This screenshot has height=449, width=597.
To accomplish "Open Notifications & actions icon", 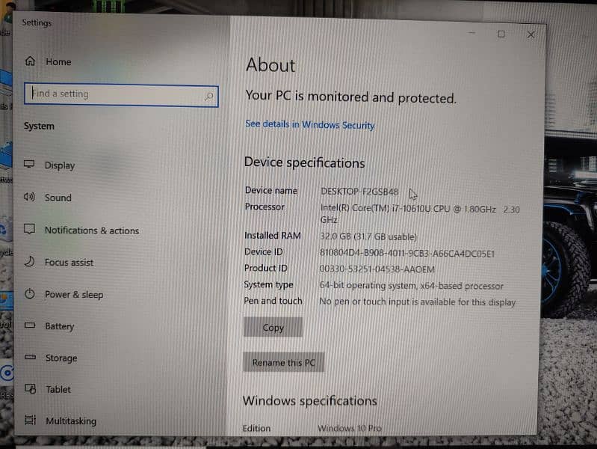I will (x=29, y=229).
